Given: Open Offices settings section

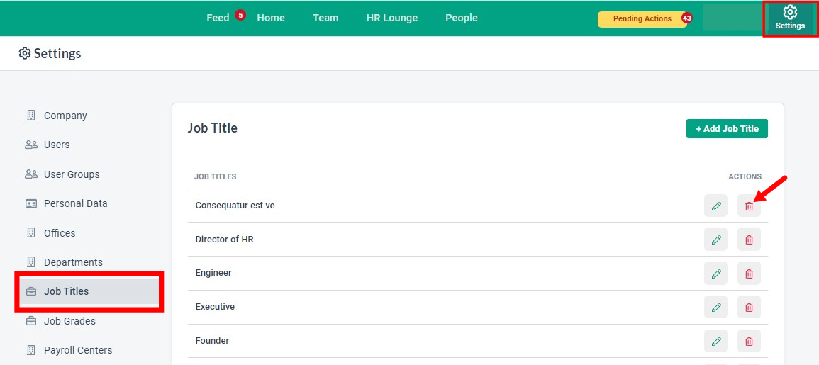Looking at the screenshot, I should (50, 233).
